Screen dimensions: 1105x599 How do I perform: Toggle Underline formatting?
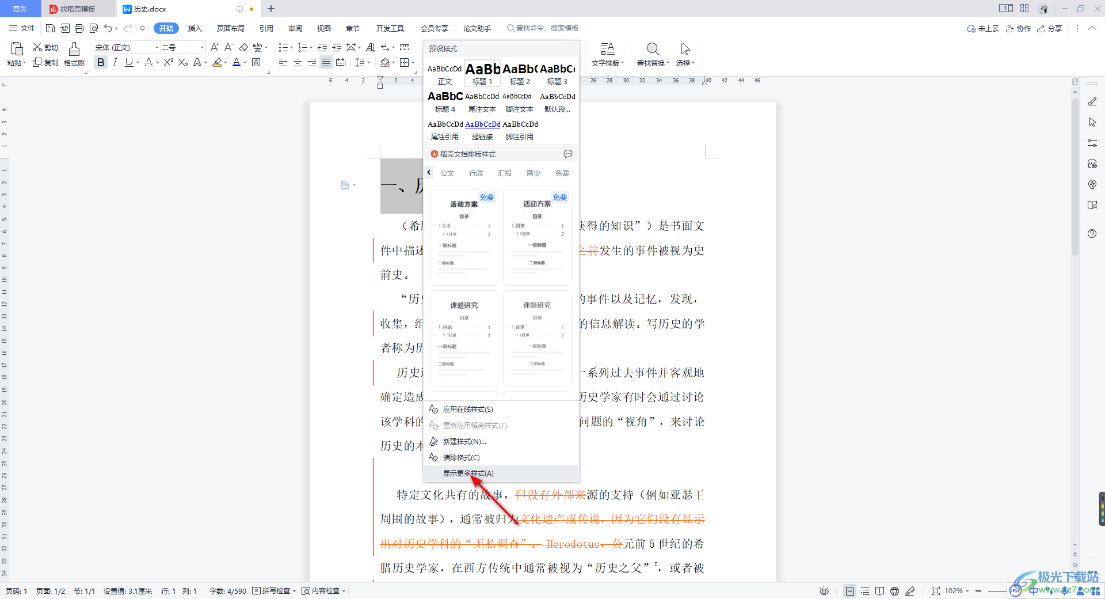pos(129,62)
